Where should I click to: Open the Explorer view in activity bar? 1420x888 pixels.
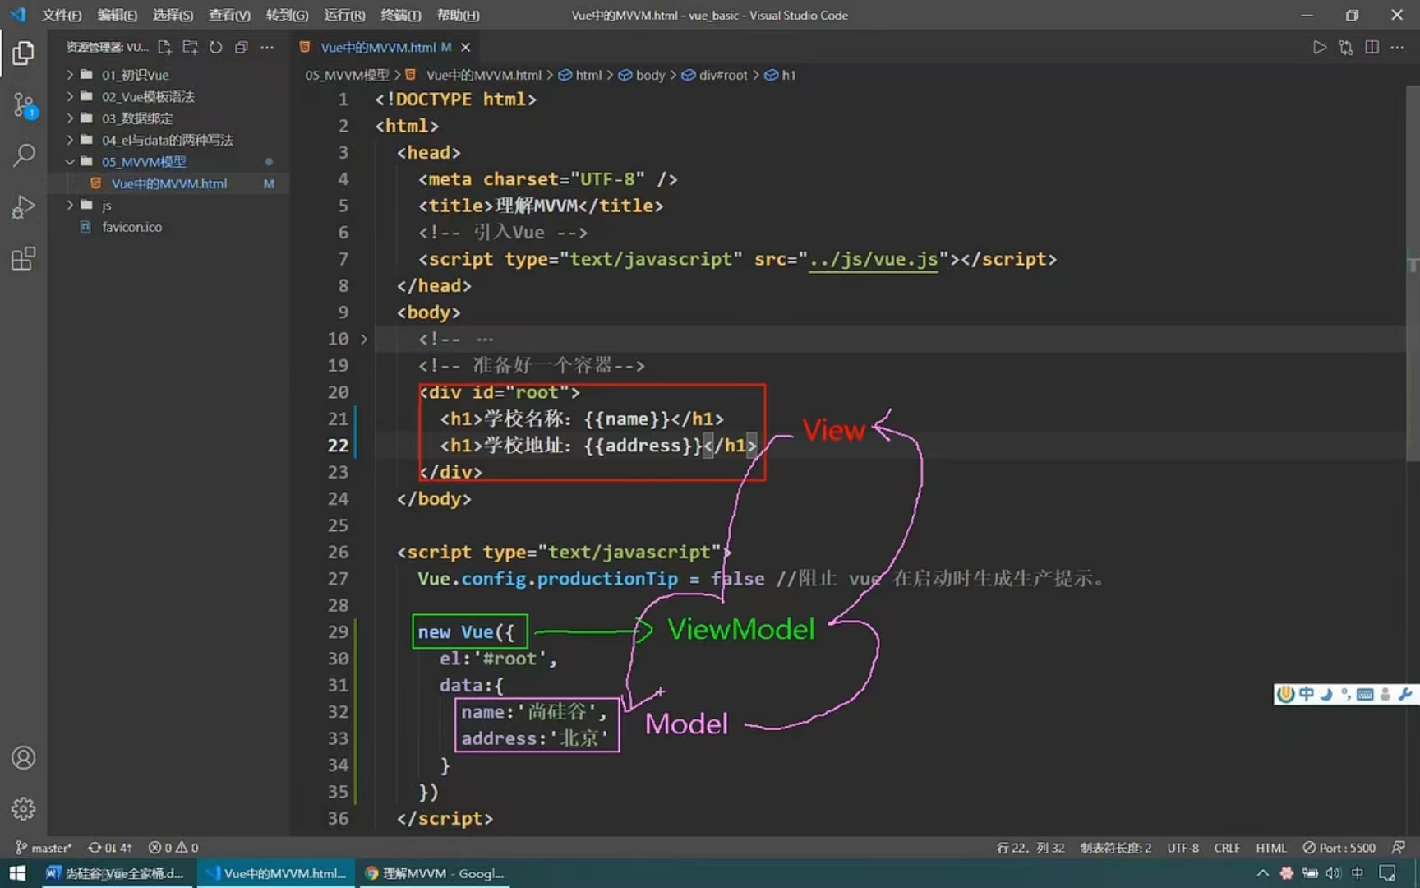[x=23, y=53]
